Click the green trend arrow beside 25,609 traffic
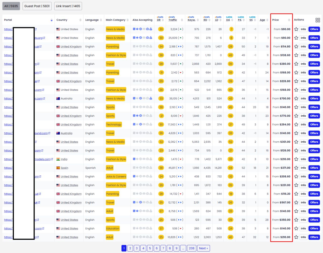This screenshot has width=323, height=253. pyautogui.click(x=181, y=38)
